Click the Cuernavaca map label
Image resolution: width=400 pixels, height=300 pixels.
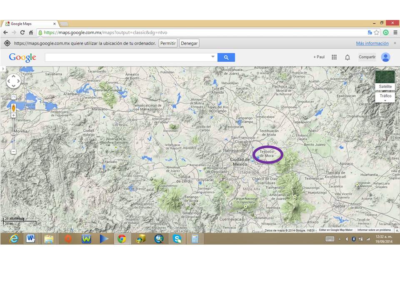(x=230, y=219)
